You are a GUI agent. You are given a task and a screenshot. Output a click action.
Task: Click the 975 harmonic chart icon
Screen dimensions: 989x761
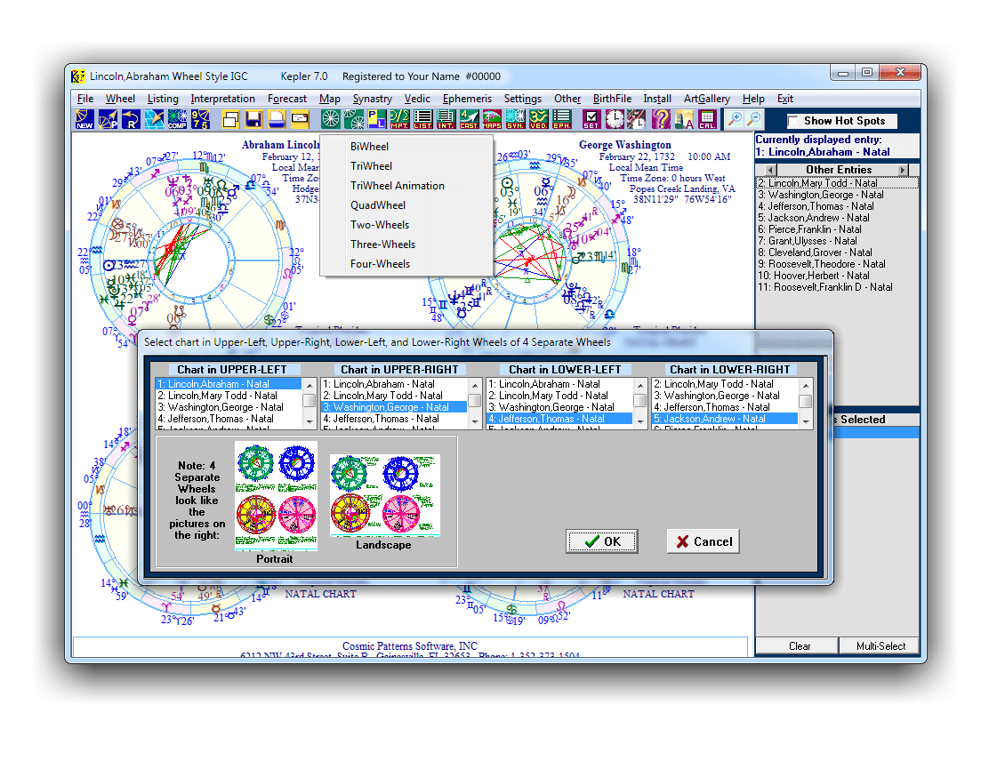click(201, 119)
